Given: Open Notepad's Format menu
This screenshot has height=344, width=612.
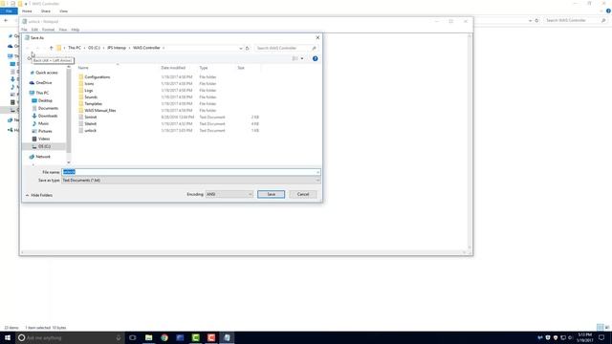Looking at the screenshot, I should 48,30.
